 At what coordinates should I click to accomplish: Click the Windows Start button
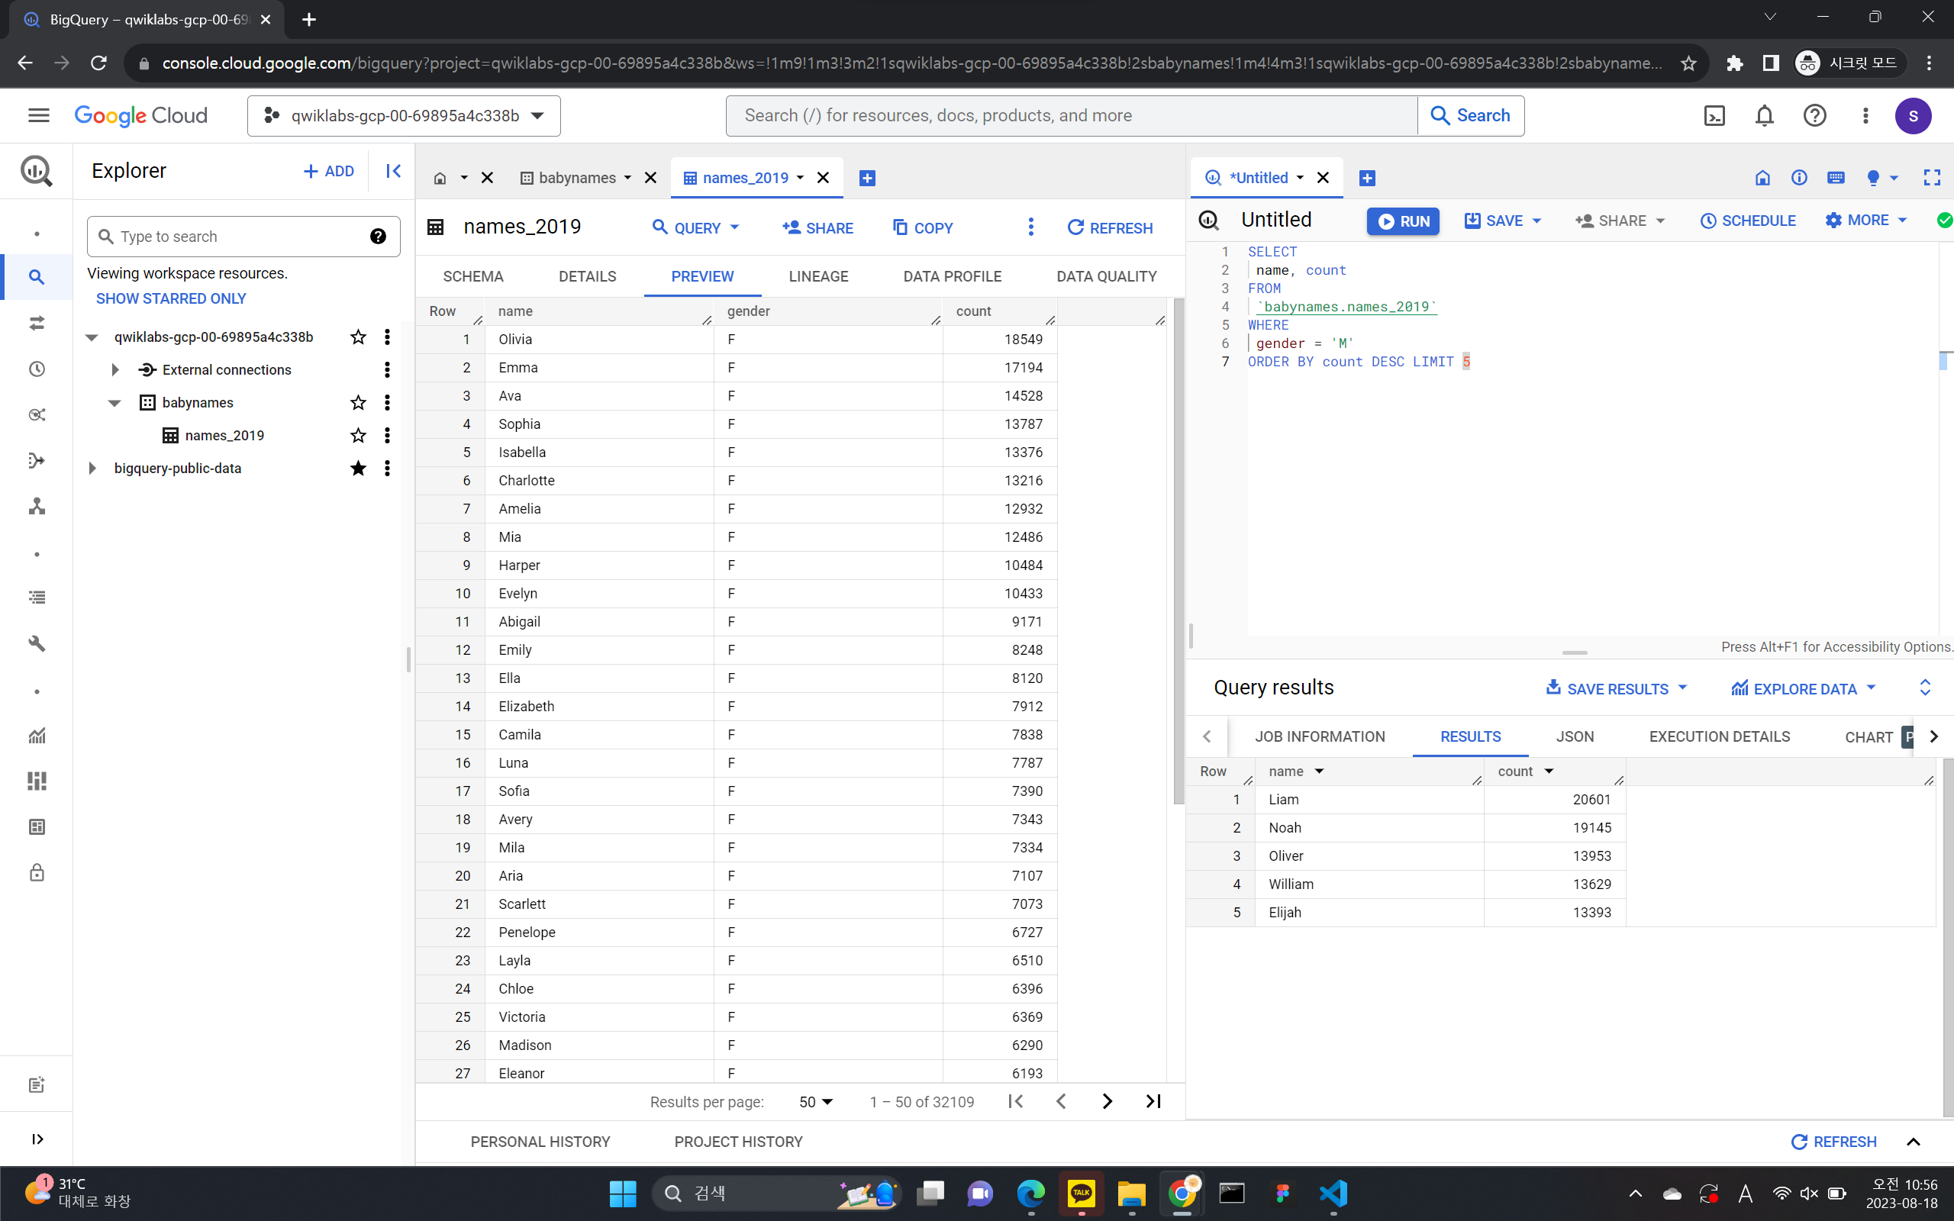[x=623, y=1193]
